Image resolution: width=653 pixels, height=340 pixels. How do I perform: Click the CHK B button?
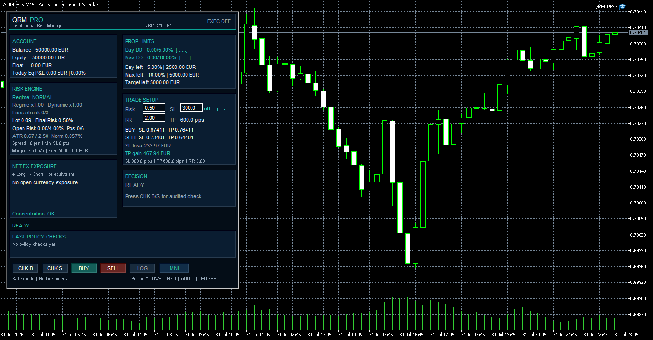pyautogui.click(x=25, y=268)
